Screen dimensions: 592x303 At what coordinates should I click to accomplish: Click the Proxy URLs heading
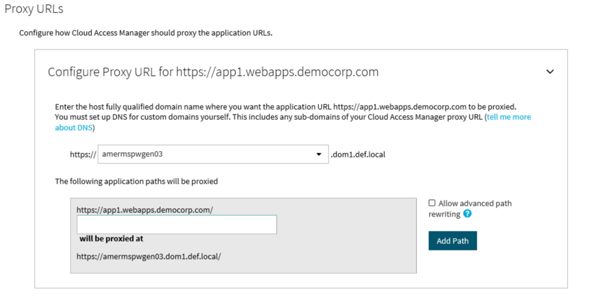(x=34, y=9)
